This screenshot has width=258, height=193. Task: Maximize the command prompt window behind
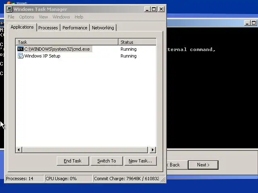pyautogui.click(x=254, y=23)
